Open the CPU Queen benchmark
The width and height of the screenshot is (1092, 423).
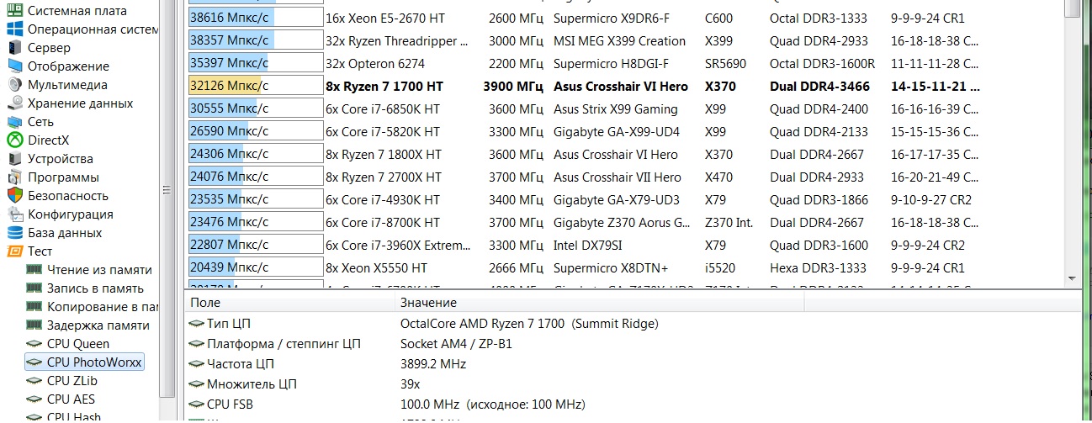(x=78, y=344)
